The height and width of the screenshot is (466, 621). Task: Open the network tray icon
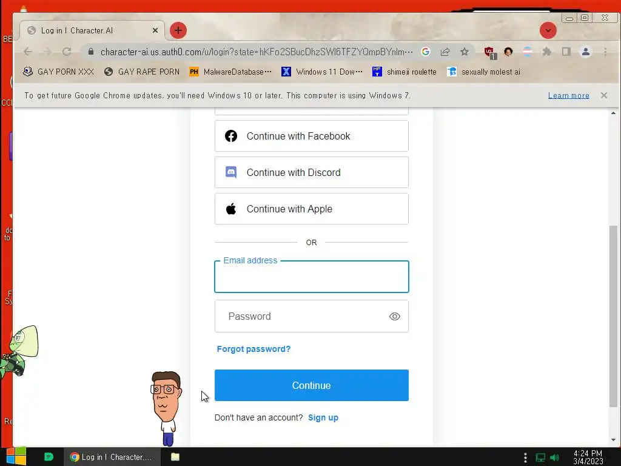[540, 458]
